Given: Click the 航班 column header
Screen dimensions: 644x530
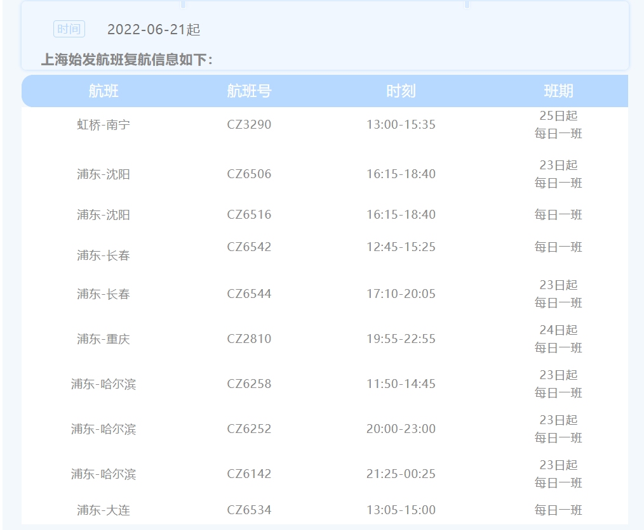Looking at the screenshot, I should point(104,91).
